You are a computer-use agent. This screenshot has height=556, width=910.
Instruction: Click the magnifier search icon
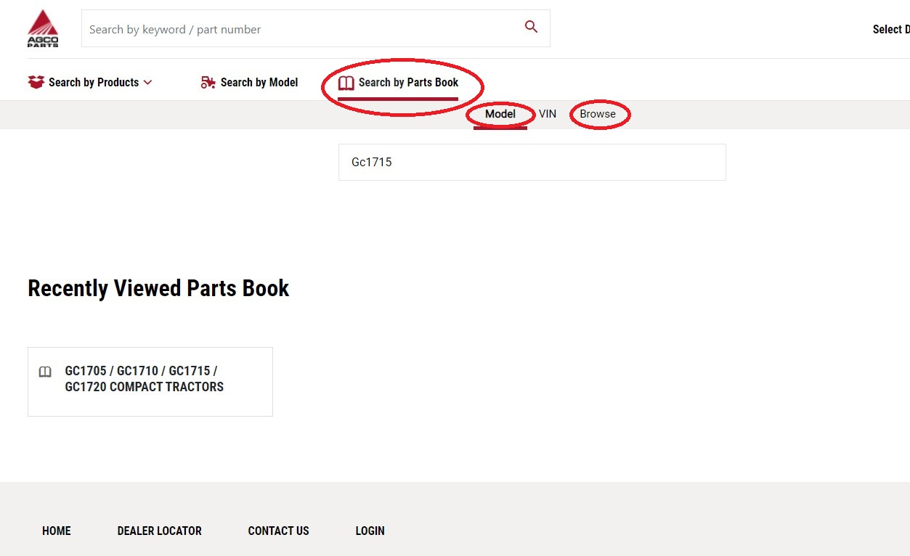pyautogui.click(x=531, y=27)
